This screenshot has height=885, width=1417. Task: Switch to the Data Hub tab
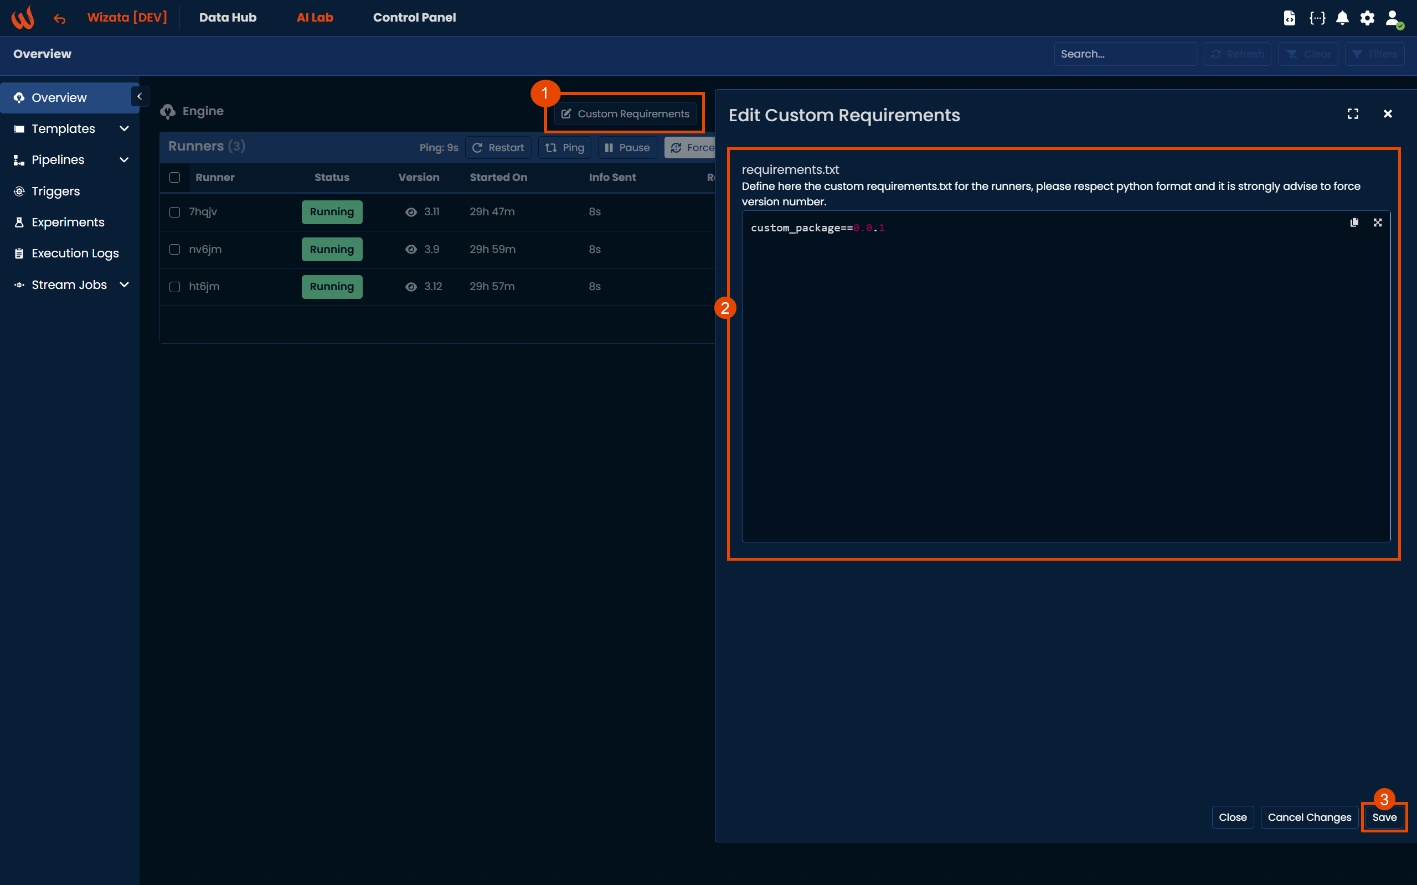228,18
